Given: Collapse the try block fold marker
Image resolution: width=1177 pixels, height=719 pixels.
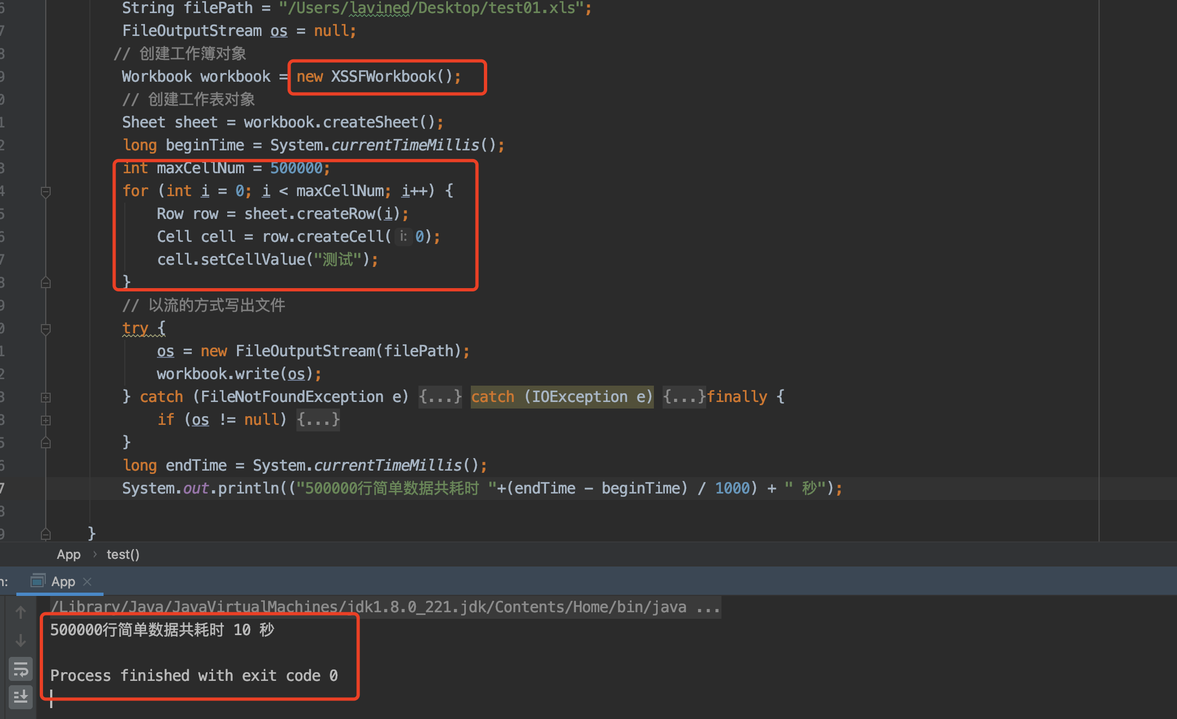Looking at the screenshot, I should click(x=46, y=328).
